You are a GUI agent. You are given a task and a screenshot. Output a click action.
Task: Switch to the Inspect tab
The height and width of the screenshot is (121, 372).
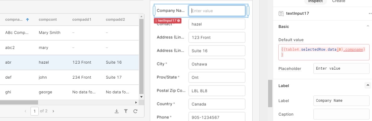pyautogui.click(x=315, y=2)
